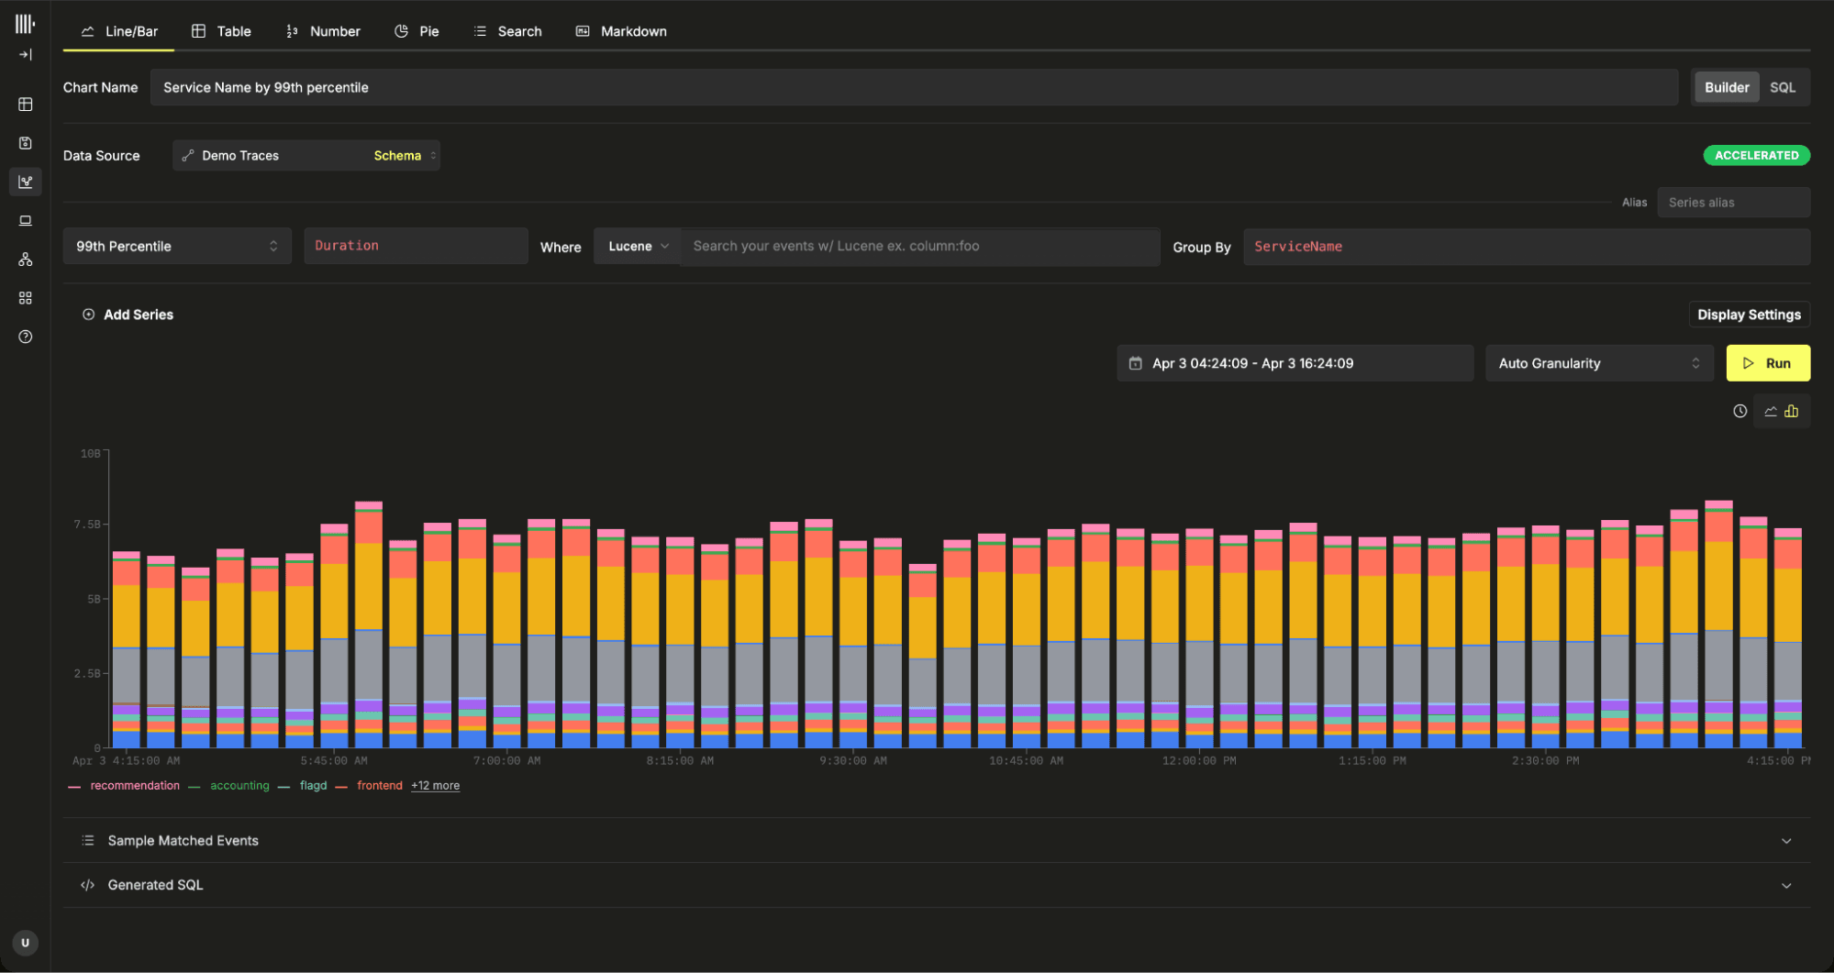Open the dashboards grid icon in the sidebar
The width and height of the screenshot is (1834, 973).
[25, 298]
